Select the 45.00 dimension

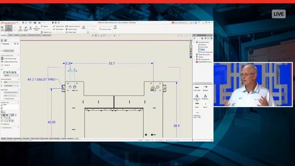click(51, 122)
